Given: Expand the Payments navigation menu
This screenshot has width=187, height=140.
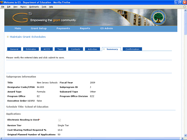Looking at the screenshot, I should (x=63, y=29).
